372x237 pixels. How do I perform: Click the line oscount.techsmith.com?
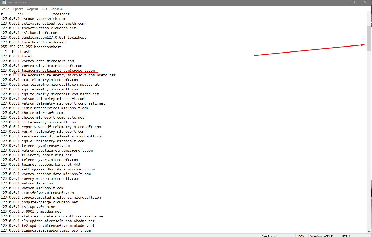tap(33, 19)
